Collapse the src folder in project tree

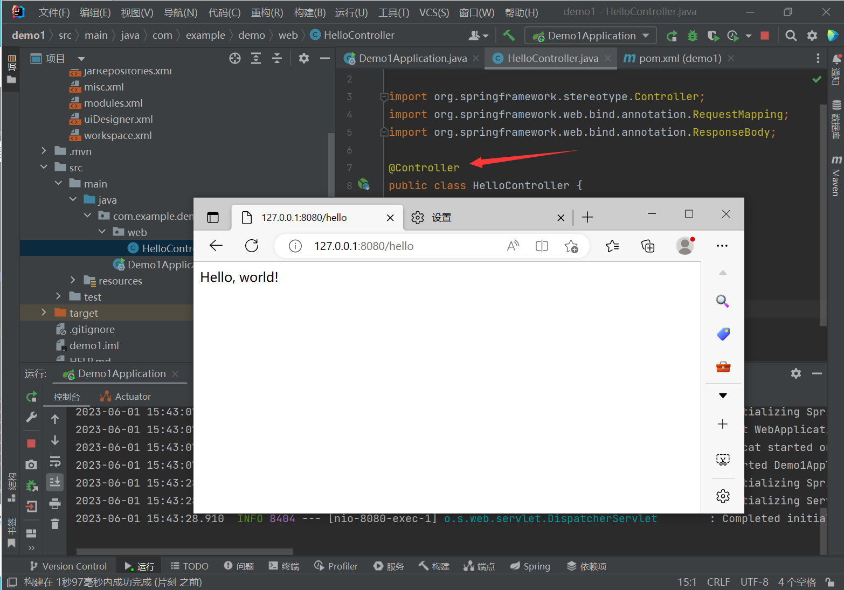[x=44, y=168]
